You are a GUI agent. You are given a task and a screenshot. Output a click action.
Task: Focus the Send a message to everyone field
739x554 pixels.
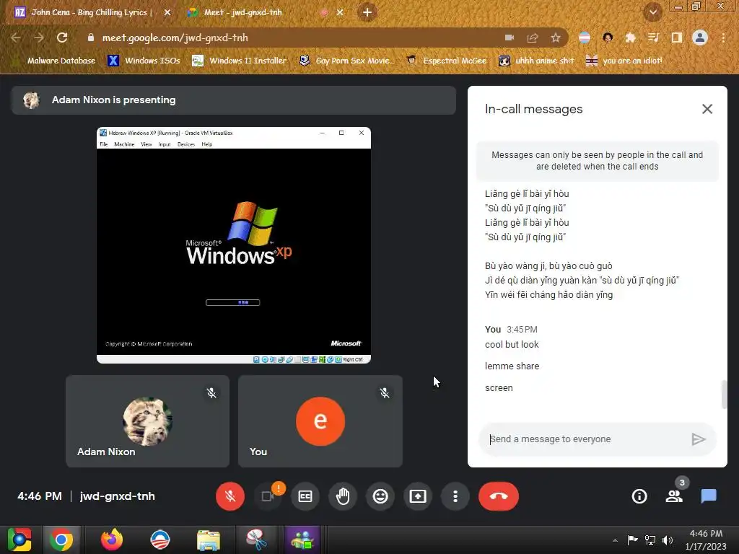point(585,439)
